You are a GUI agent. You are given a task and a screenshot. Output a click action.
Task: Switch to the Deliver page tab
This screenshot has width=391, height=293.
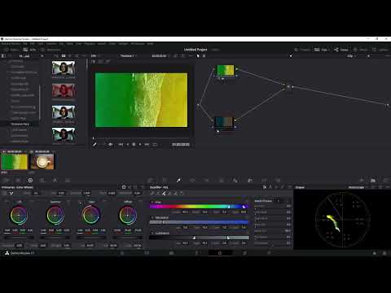pyautogui.click(x=269, y=253)
